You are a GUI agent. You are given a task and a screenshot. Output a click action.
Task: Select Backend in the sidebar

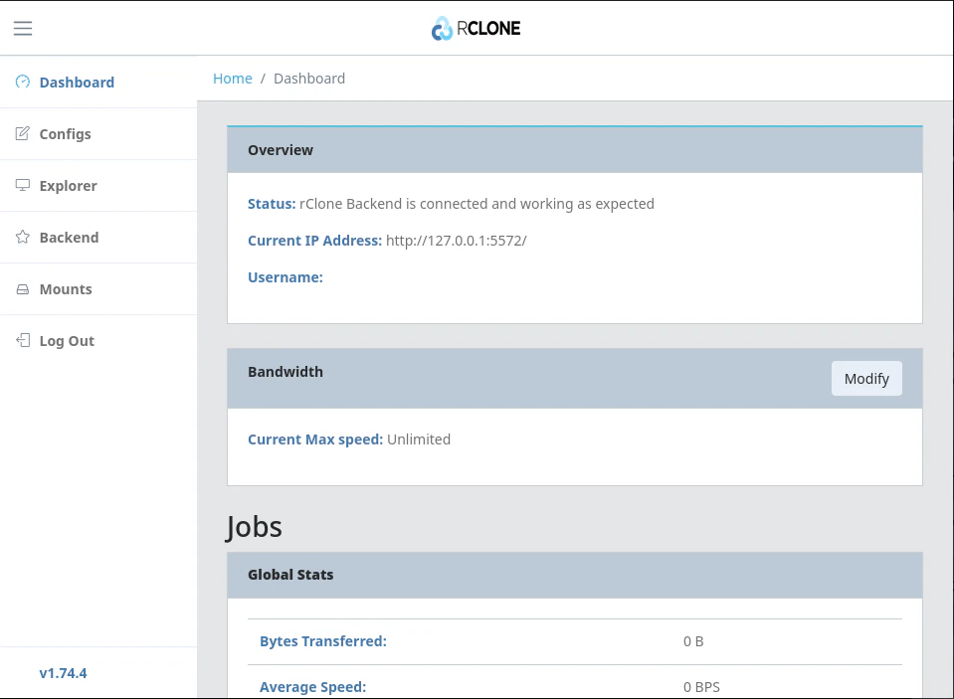point(98,238)
